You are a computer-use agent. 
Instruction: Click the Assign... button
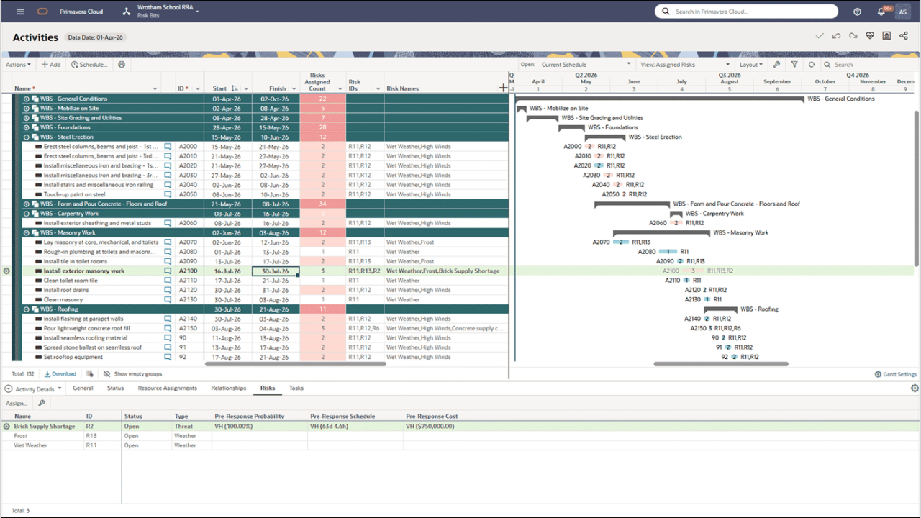[x=17, y=404]
